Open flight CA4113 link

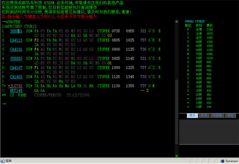tap(16, 40)
